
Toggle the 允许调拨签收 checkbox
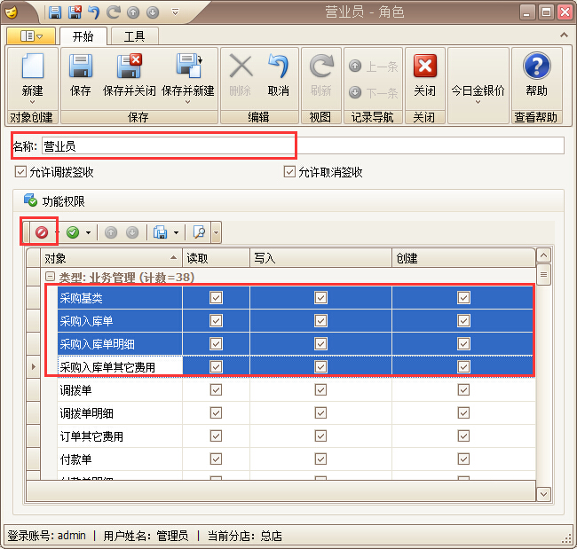(x=20, y=172)
